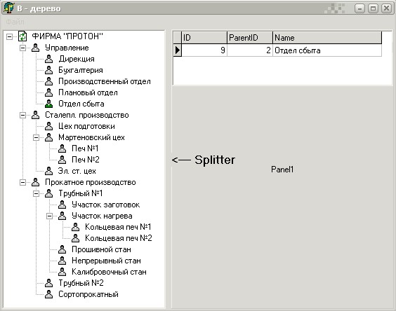Select the Сортопрокатный label in the tree
Screen dimensions: 396x311
coord(88,294)
